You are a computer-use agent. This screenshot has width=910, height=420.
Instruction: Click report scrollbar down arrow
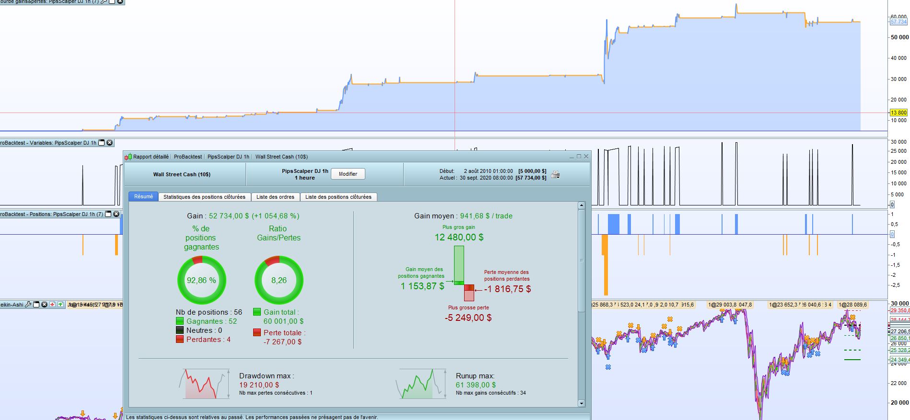click(x=582, y=403)
